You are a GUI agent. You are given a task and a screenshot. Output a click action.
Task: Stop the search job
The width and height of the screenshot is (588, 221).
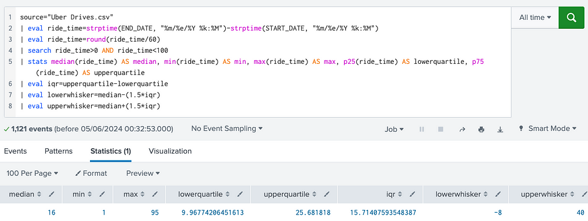pos(440,129)
